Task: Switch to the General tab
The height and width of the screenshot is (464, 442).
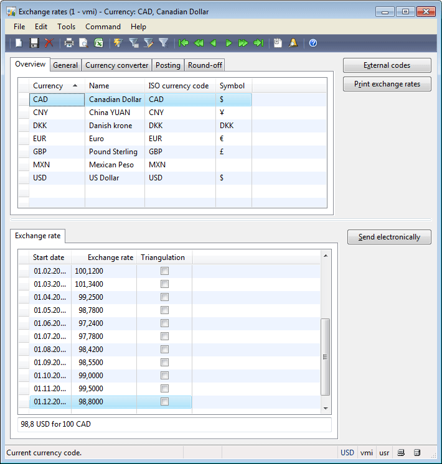Action: click(x=65, y=65)
